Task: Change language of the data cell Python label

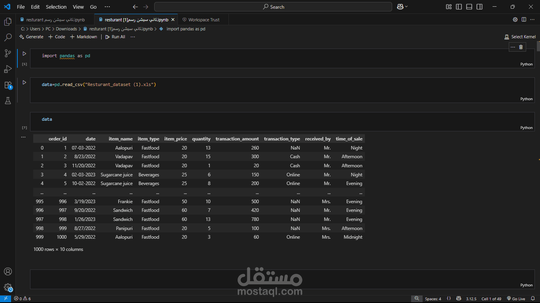Action: tap(526, 128)
